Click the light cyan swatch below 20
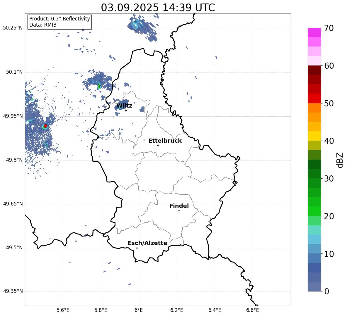 tap(314, 230)
